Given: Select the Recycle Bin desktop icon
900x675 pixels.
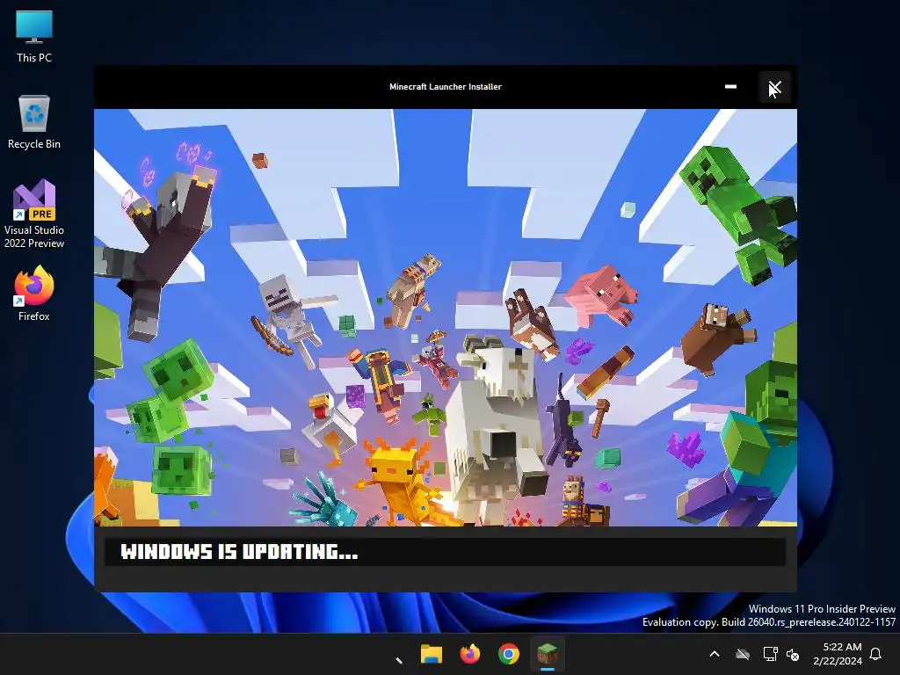Looking at the screenshot, I should tap(34, 121).
